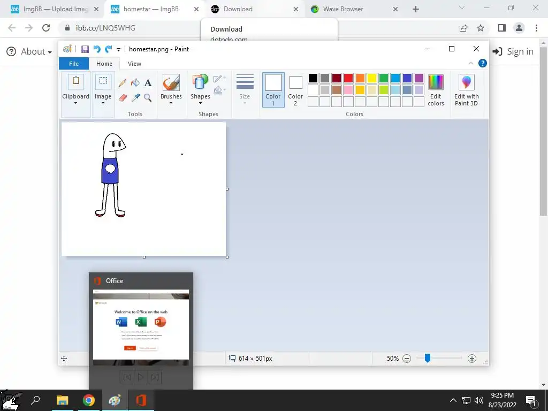
Task: Open the shape Outline dropdown
Action: (x=219, y=79)
